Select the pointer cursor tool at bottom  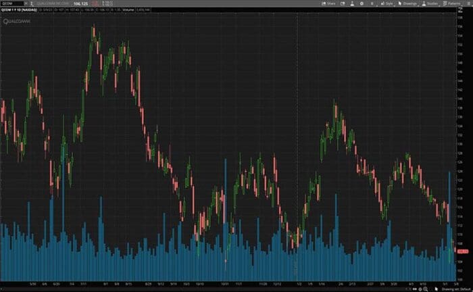436,288
